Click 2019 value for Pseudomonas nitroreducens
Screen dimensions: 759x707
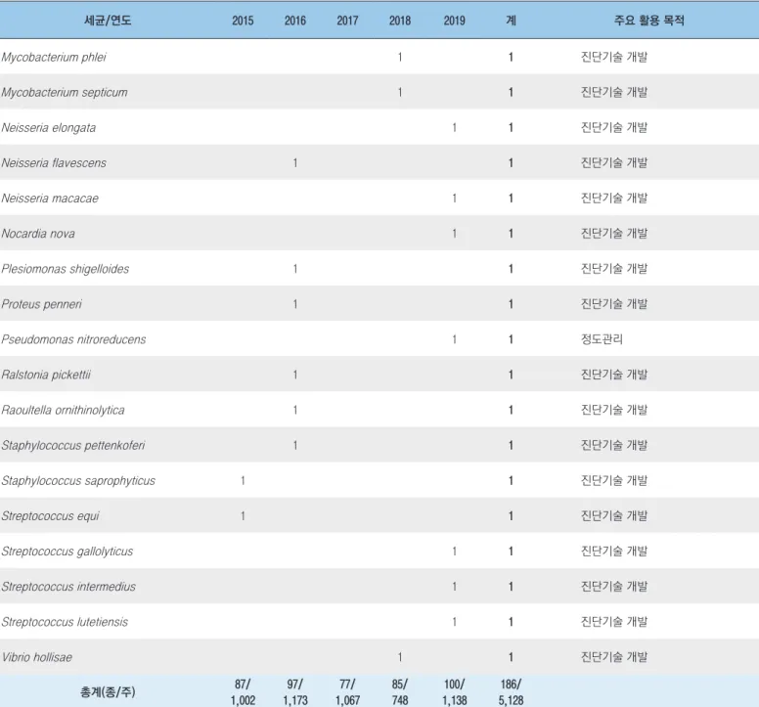click(454, 339)
